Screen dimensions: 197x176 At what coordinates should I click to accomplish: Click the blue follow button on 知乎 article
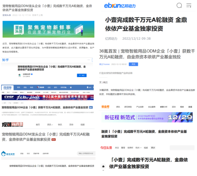[82, 75]
